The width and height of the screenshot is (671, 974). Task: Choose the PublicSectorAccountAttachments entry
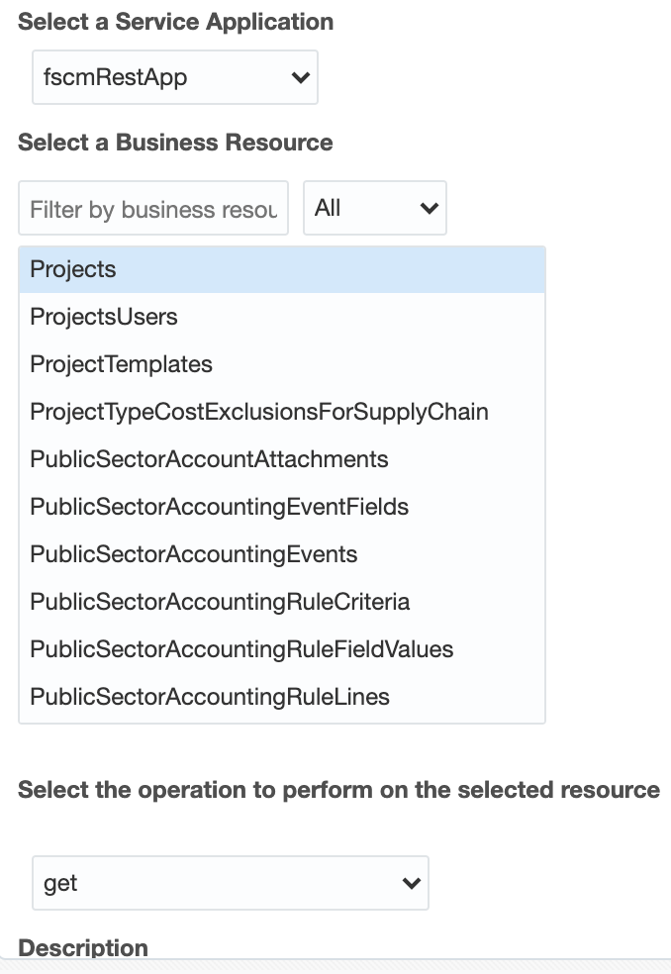209,459
